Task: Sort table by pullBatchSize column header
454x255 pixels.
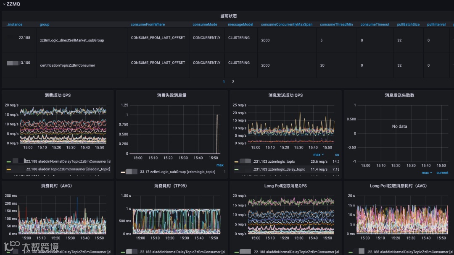Action: pos(408,25)
